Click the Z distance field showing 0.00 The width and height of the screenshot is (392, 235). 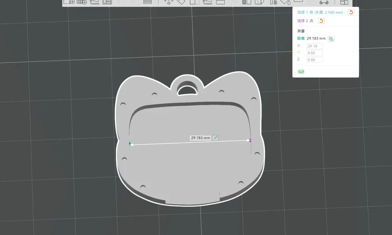pos(315,60)
